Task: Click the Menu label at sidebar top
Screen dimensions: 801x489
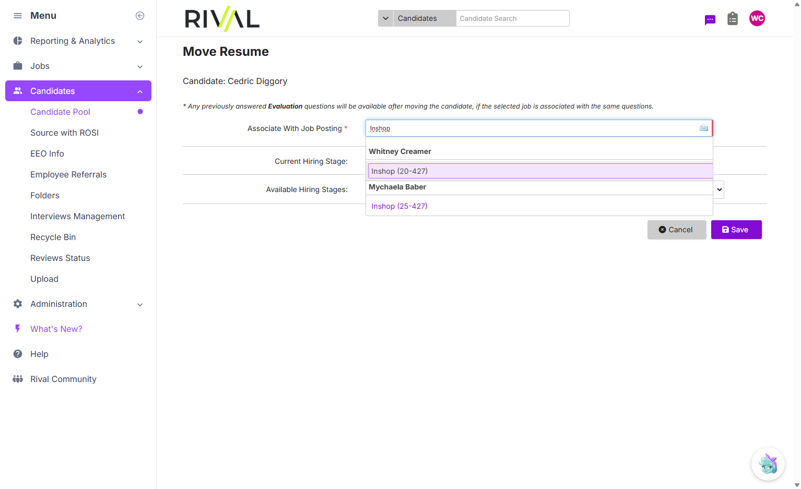Action: click(x=43, y=16)
